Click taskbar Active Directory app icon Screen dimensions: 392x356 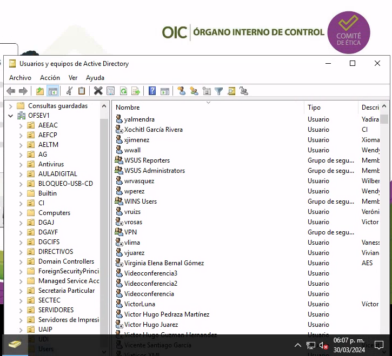(x=15, y=345)
